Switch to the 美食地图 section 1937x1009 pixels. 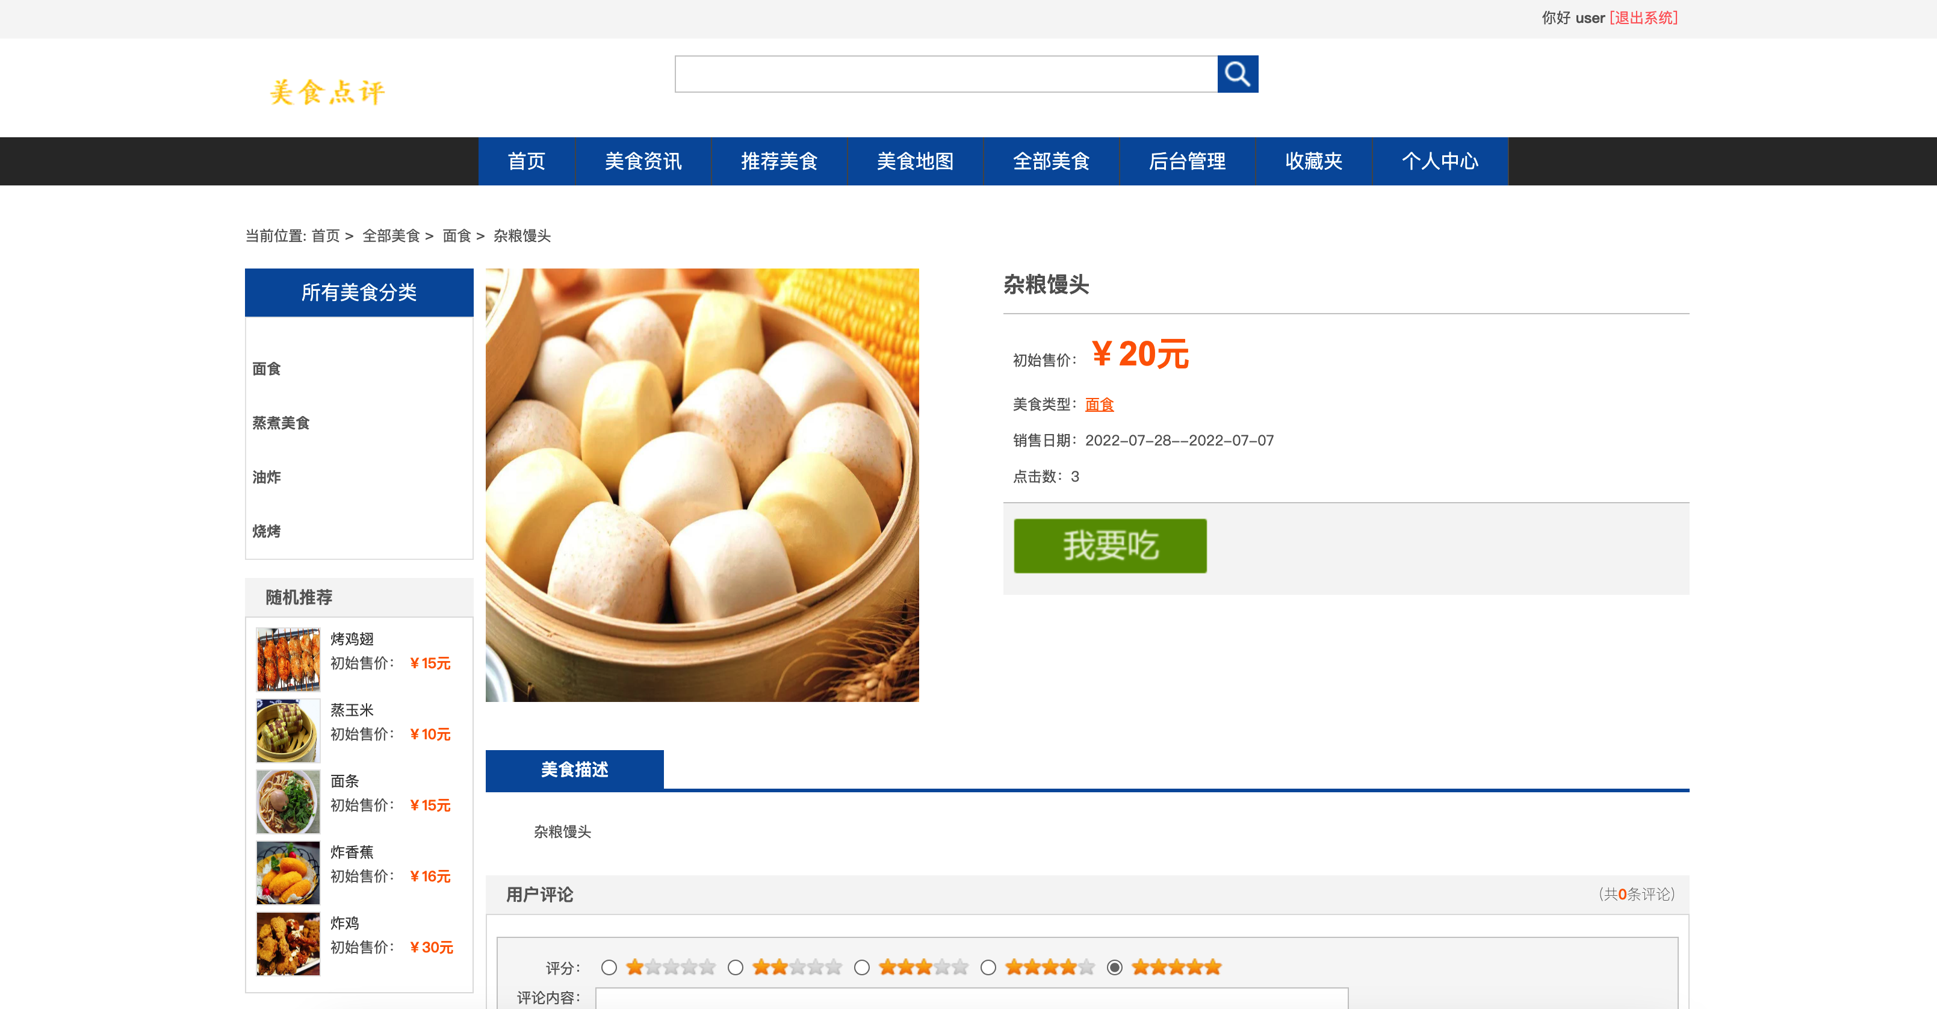pyautogui.click(x=914, y=161)
